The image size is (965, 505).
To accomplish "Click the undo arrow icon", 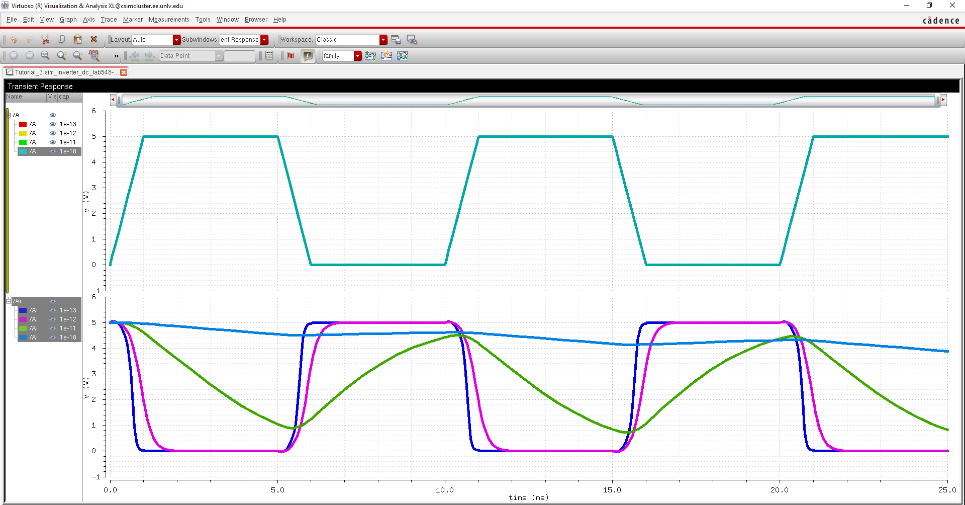I will click(14, 40).
